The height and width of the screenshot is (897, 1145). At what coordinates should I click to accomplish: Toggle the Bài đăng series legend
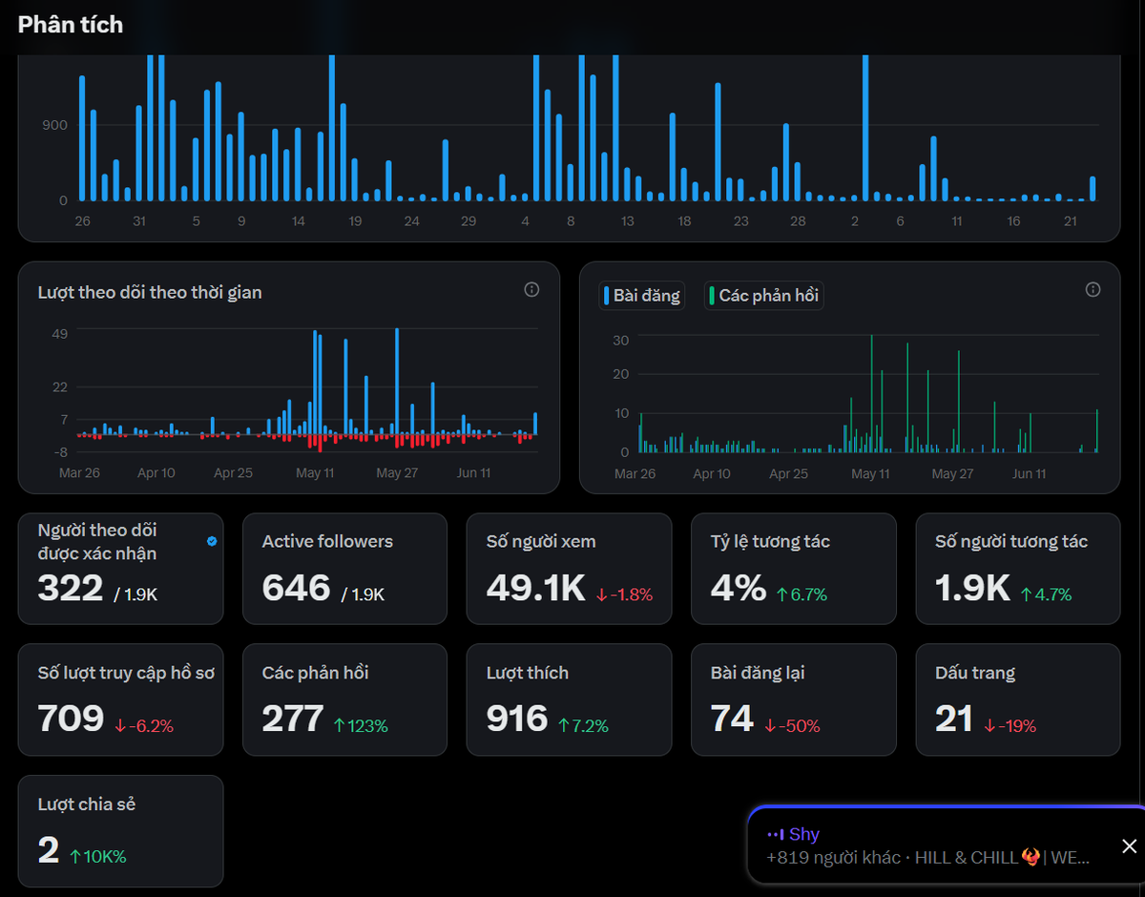coord(642,296)
